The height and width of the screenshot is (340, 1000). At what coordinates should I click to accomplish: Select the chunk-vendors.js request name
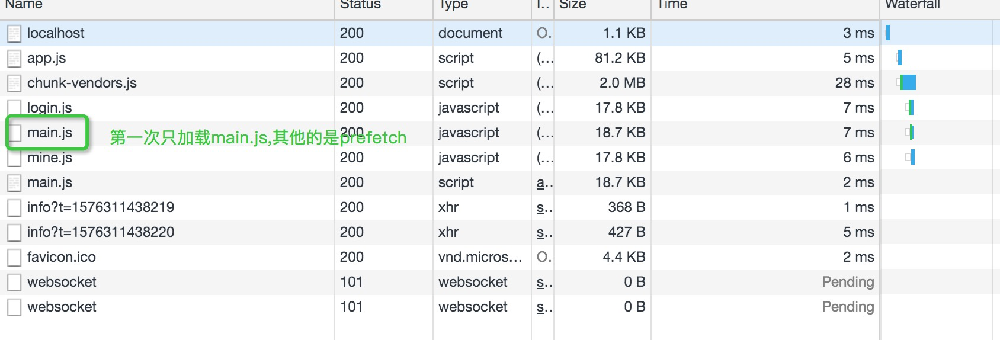pyautogui.click(x=82, y=83)
